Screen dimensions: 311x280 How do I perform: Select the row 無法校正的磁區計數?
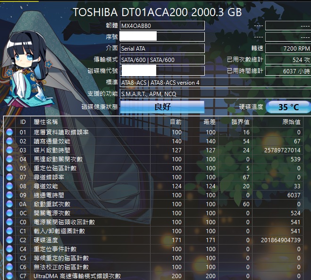point(153,267)
